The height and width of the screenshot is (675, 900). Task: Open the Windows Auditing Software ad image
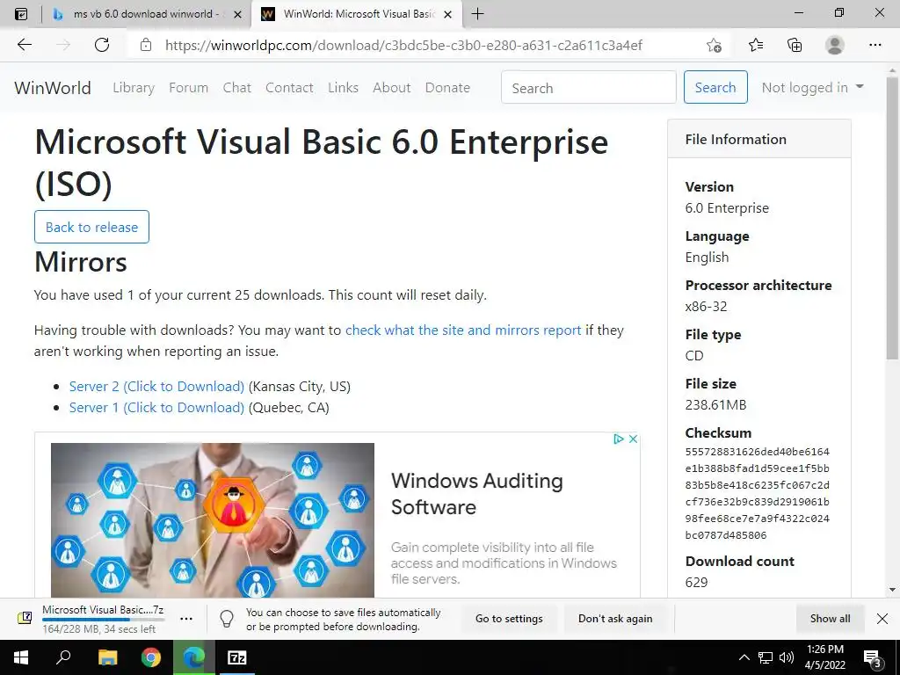point(213,520)
